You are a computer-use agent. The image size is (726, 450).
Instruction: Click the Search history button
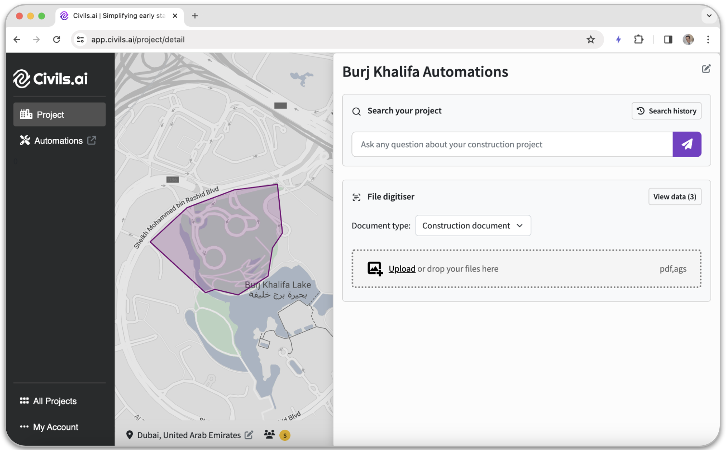[666, 111]
